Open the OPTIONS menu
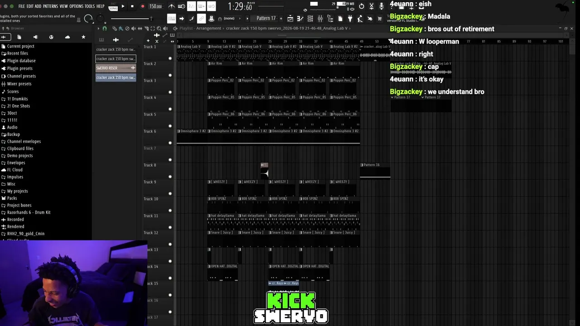Image resolution: width=580 pixels, height=326 pixels. point(76,6)
